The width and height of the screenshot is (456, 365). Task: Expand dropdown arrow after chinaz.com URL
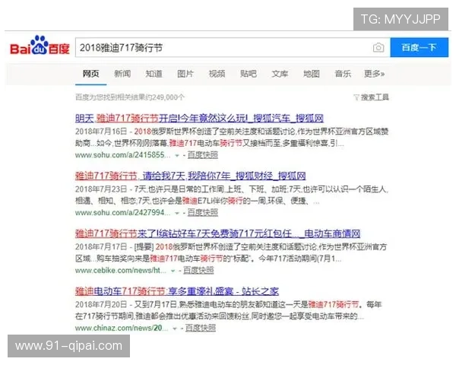coord(175,328)
